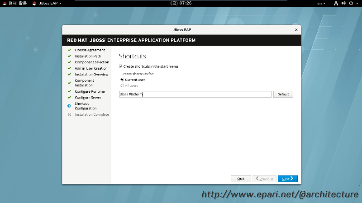Close the JBoss EAP installer window
The height and width of the screenshot is (203, 362).
(x=296, y=30)
